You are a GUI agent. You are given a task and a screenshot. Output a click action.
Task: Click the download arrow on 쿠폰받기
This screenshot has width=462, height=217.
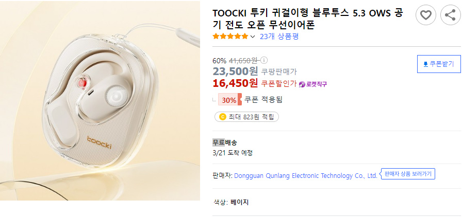click(x=425, y=64)
